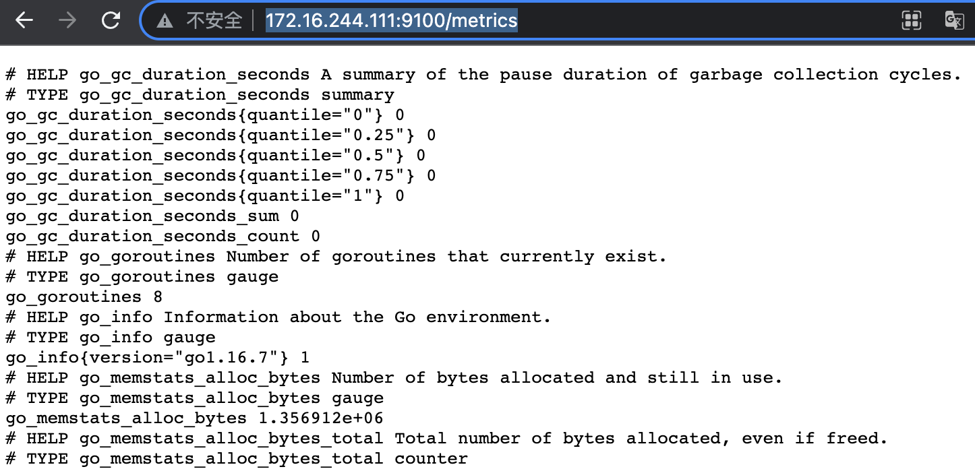This screenshot has width=975, height=469.
Task: Click the HELP go_memstats_alloc_bytes Number of bytes line
Action: [394, 378]
